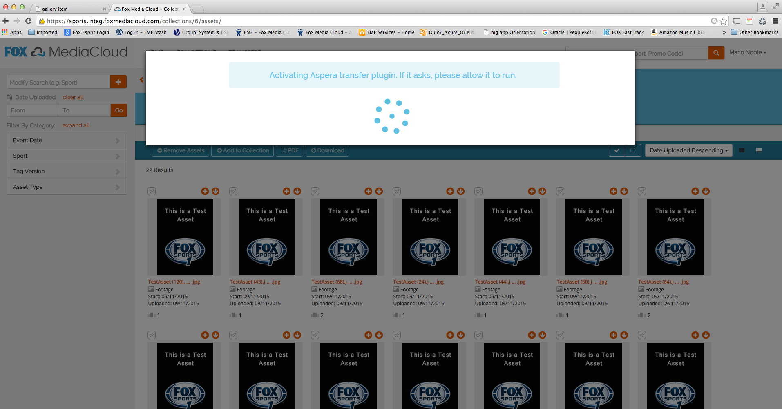
Task: Expand the Event Date filter category
Action: pyautogui.click(x=67, y=140)
